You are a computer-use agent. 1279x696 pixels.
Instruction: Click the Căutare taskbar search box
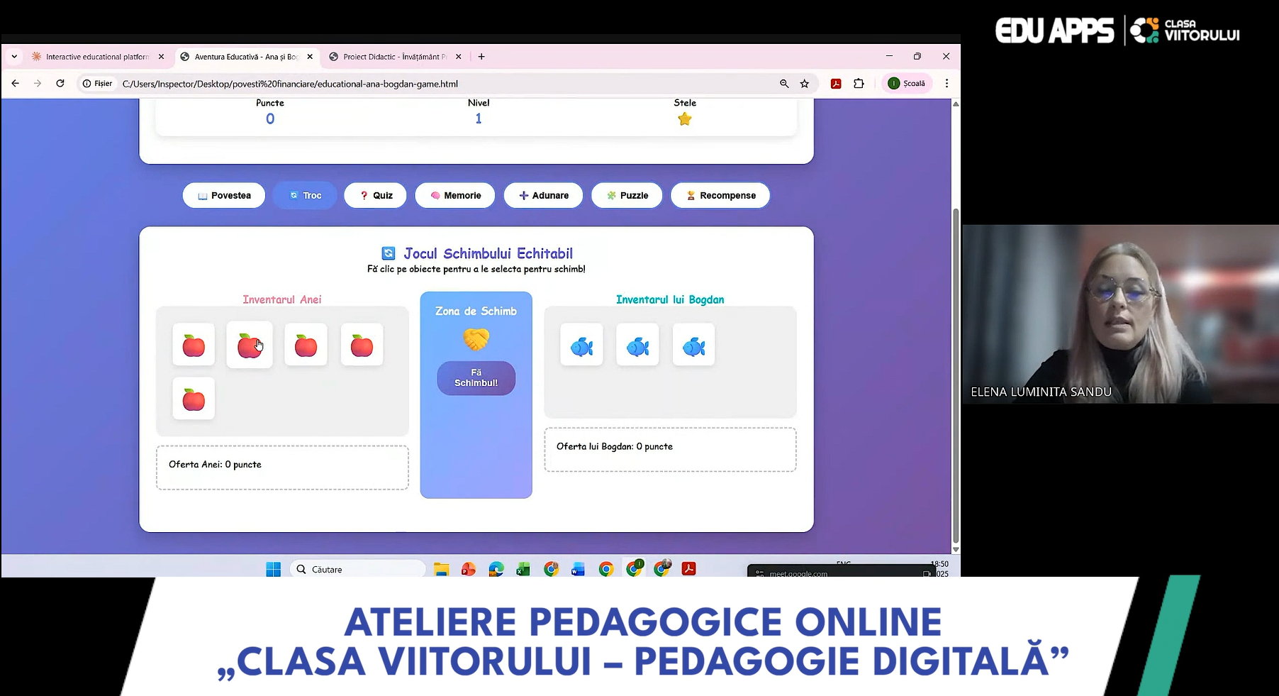tap(358, 569)
